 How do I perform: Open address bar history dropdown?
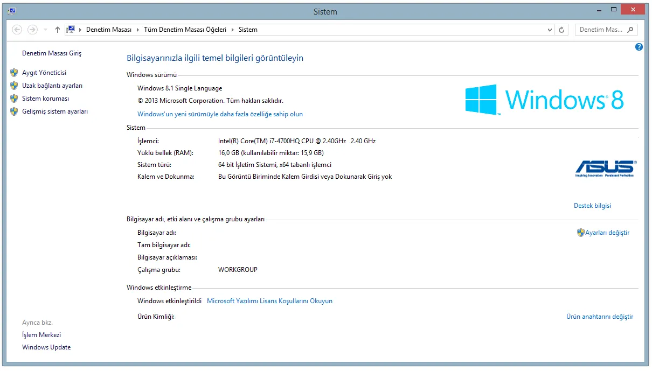550,30
